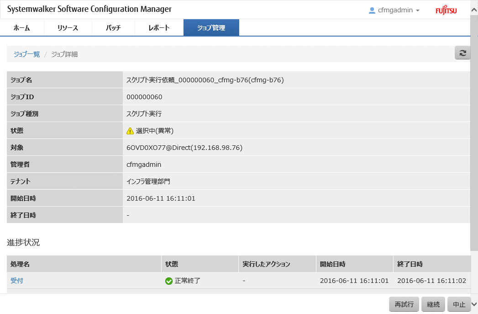
Task: Click the user avatar icon
Action: coord(372,11)
